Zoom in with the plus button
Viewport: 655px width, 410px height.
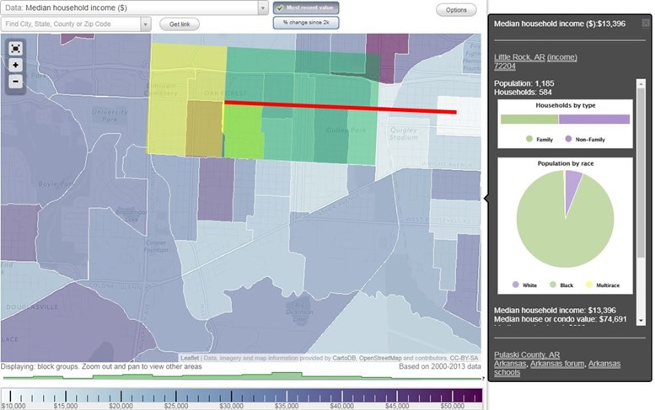15,65
